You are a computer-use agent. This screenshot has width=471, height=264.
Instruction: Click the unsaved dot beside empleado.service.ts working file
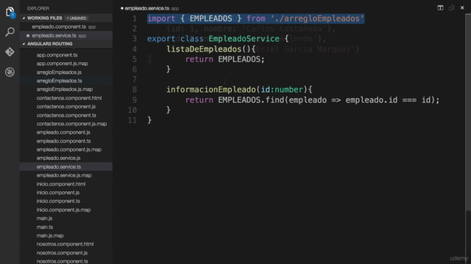(x=28, y=36)
